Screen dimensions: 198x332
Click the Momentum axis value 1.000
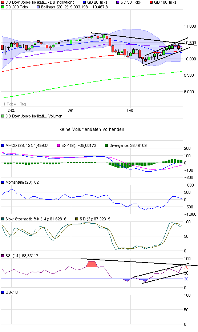point(189,185)
